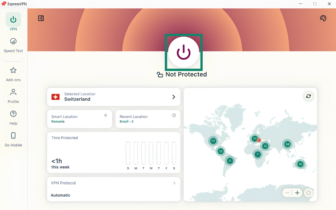Click the Not Protected status text
The height and width of the screenshot is (210, 336).
(186, 74)
